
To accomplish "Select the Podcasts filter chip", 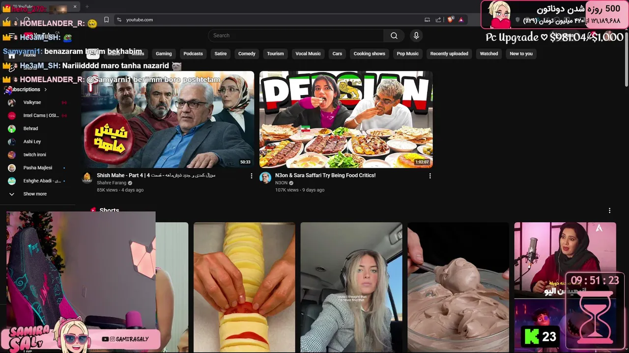I will [x=193, y=53].
